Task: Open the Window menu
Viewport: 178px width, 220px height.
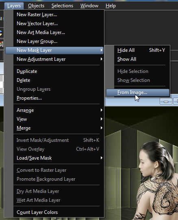Action: pos(89,6)
